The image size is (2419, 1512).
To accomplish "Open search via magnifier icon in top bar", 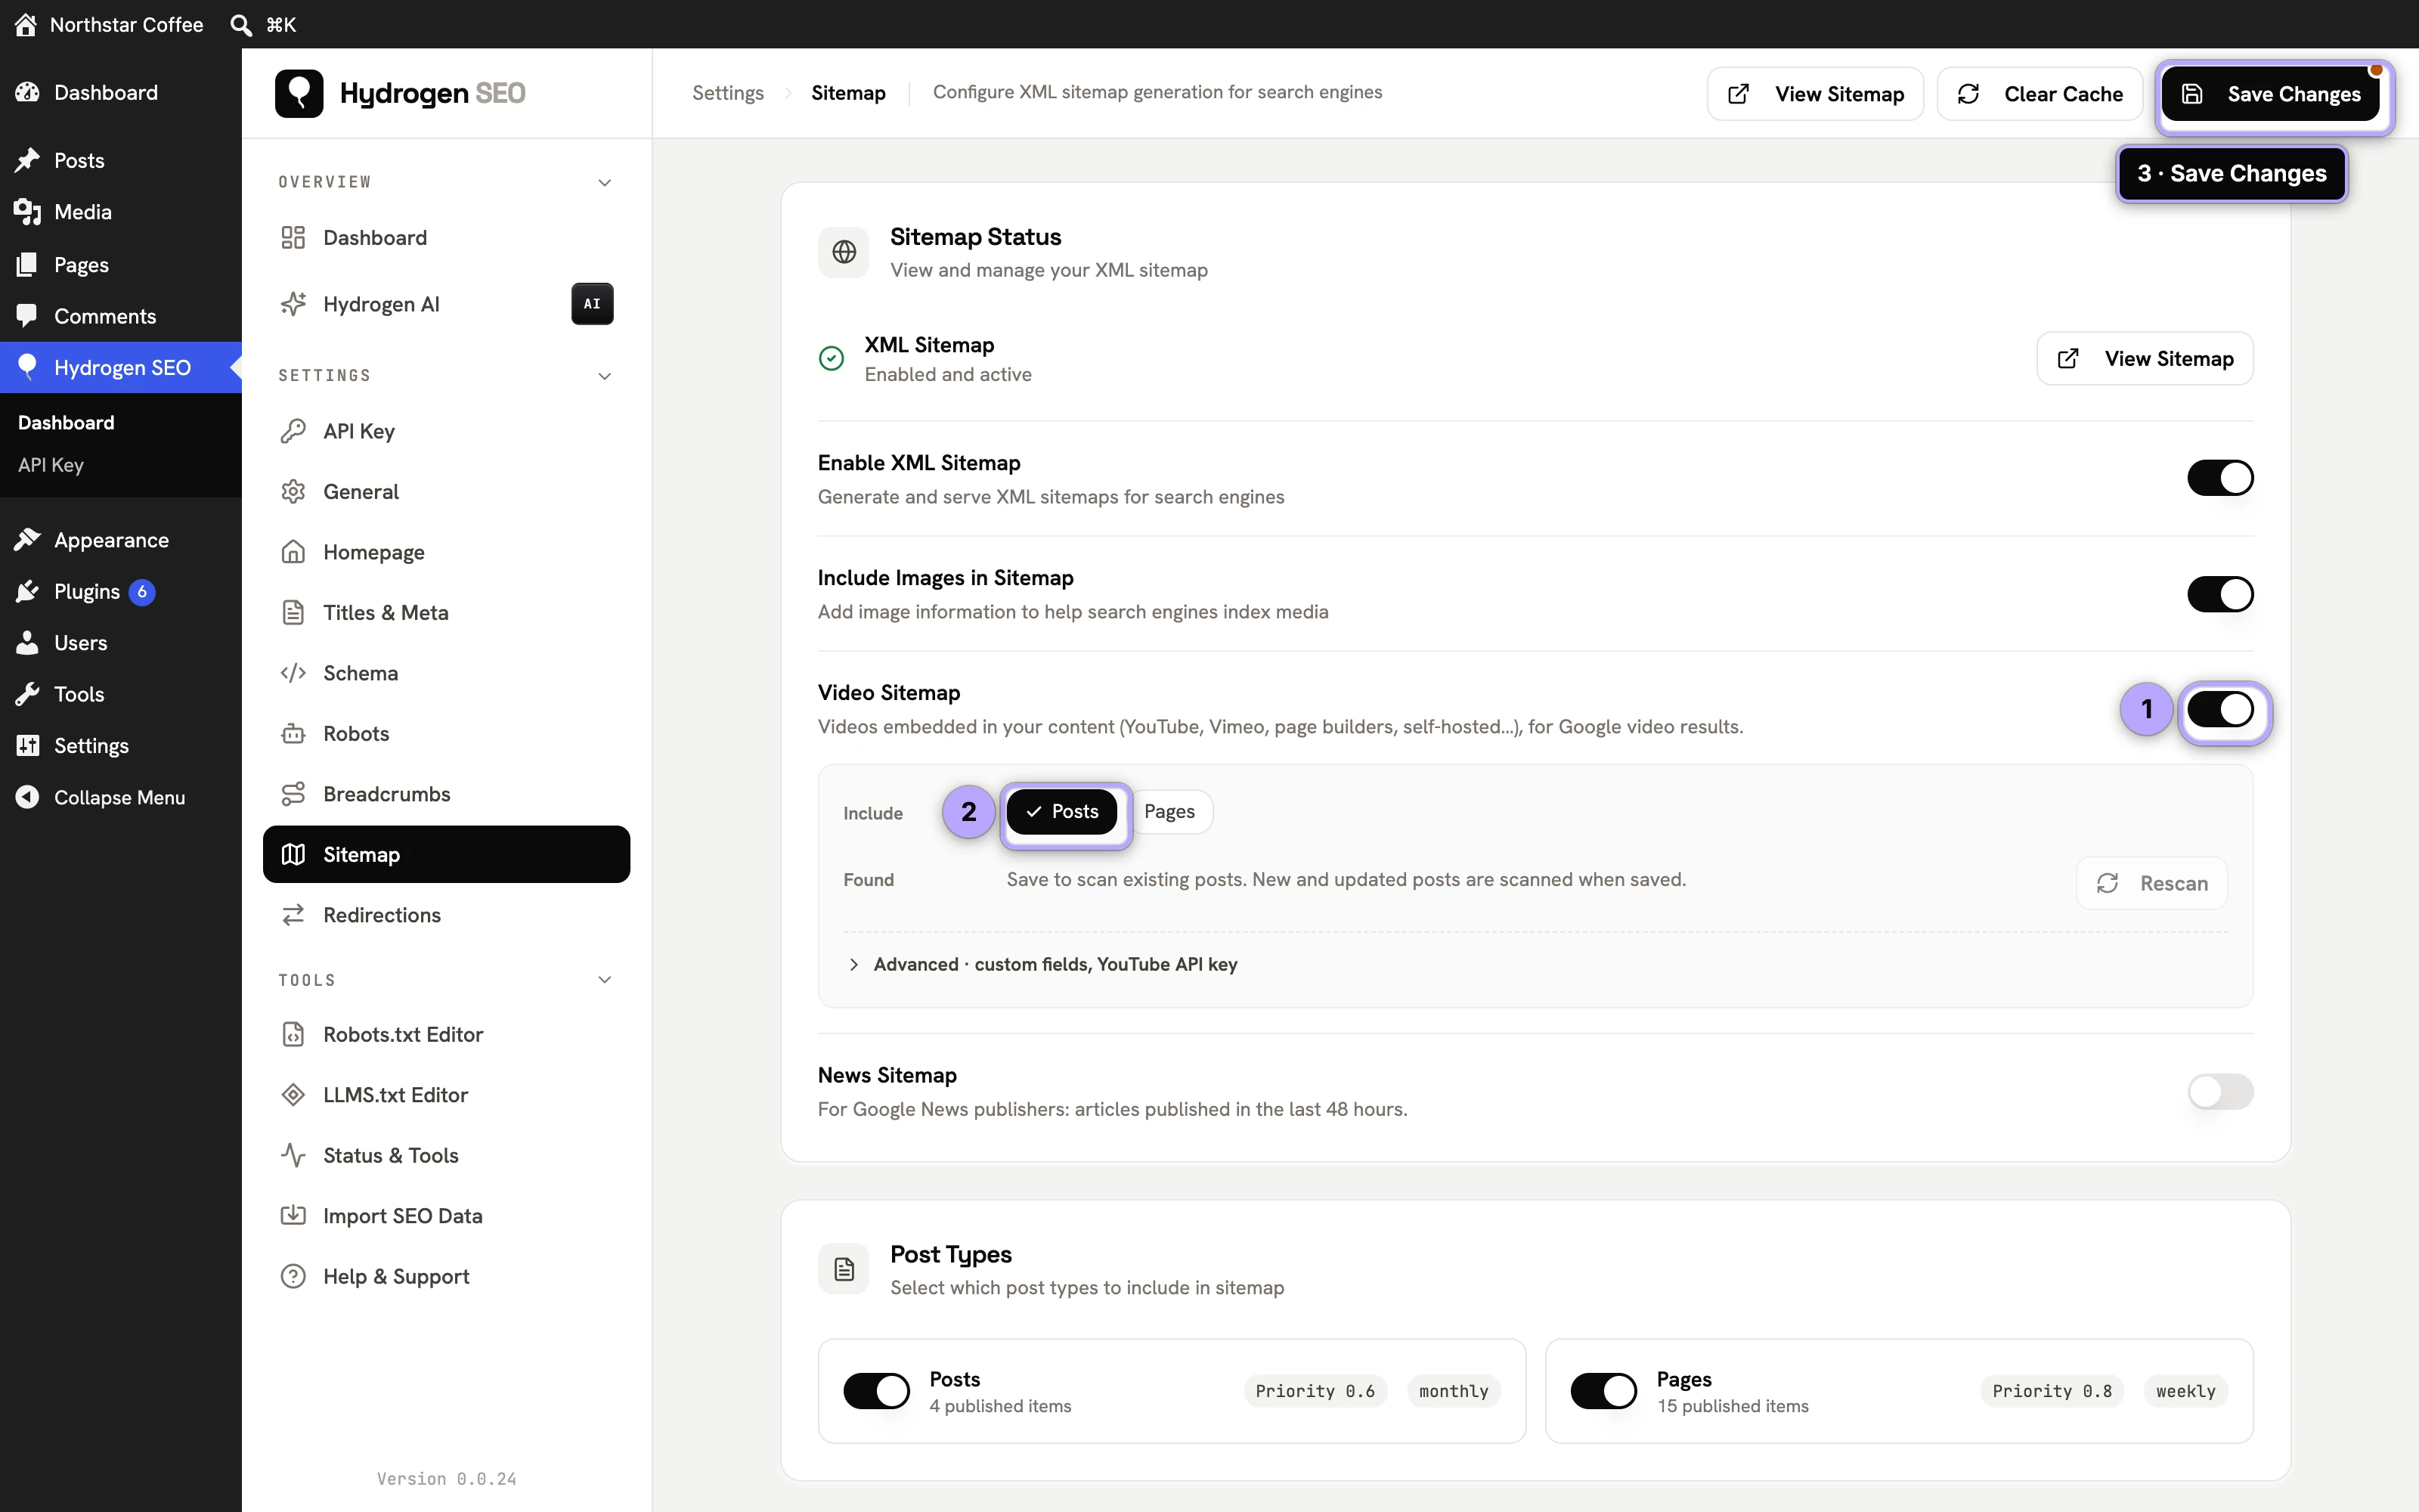I will [241, 24].
